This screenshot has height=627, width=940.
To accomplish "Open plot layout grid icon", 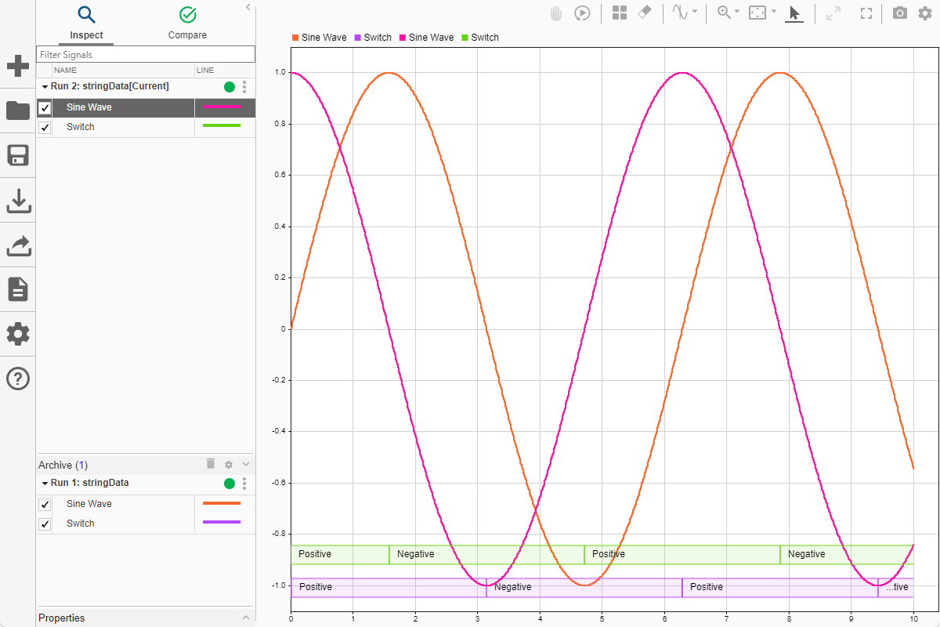I will 620,13.
